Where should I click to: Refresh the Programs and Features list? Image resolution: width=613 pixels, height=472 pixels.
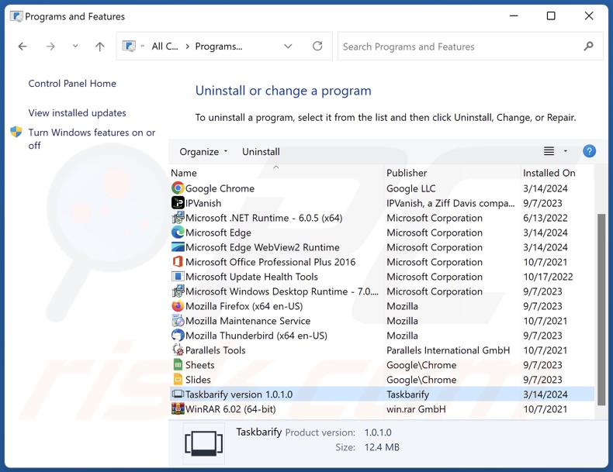click(x=317, y=46)
